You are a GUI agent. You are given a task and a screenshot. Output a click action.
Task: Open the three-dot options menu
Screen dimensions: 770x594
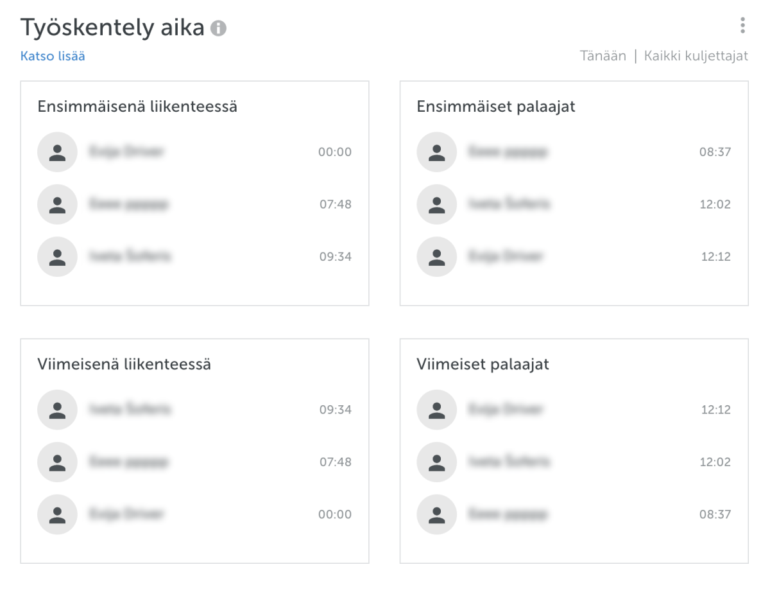pyautogui.click(x=742, y=26)
